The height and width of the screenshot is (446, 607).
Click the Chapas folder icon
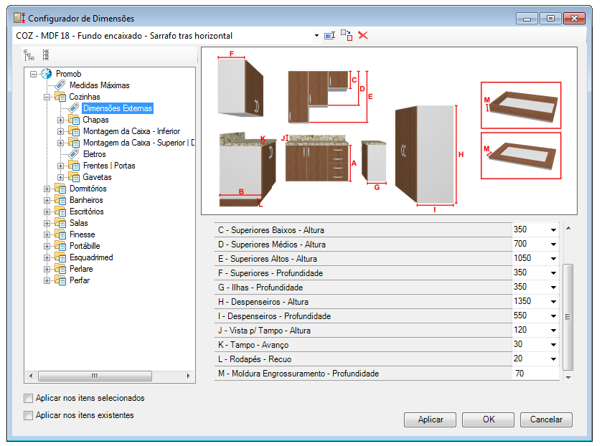click(74, 120)
